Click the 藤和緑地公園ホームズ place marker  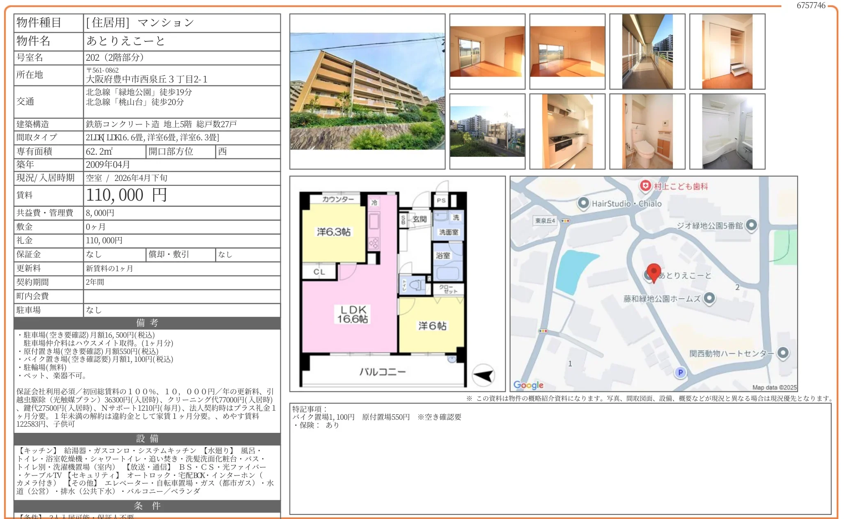(x=709, y=298)
